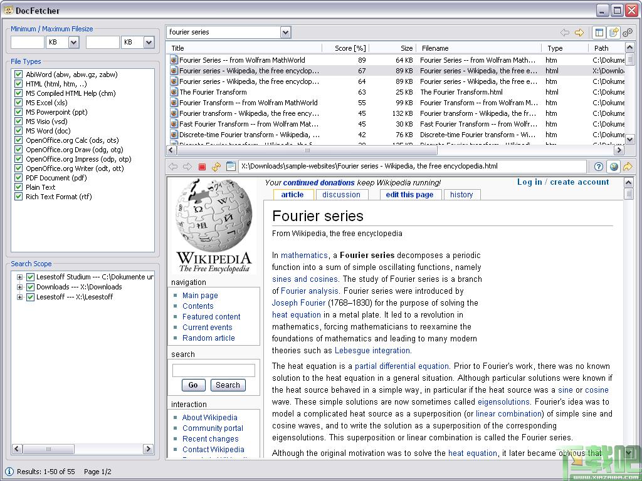The width and height of the screenshot is (642, 481).
Task: Click the results list horizontal scrollbar
Action: pyautogui.click(x=307, y=150)
